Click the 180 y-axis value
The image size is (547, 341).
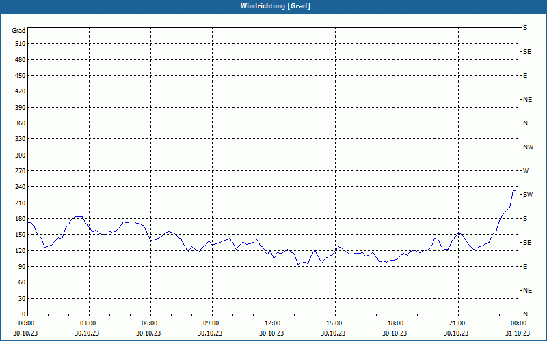pyautogui.click(x=21, y=219)
